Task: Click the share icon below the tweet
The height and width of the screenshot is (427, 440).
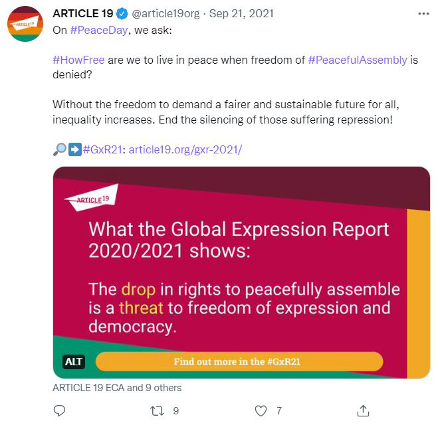Action: [x=363, y=410]
